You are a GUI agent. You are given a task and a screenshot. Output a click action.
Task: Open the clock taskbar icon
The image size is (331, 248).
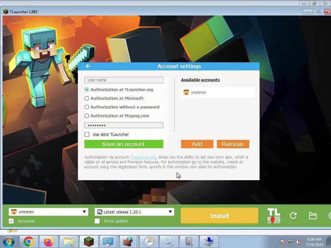click(149, 242)
